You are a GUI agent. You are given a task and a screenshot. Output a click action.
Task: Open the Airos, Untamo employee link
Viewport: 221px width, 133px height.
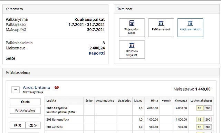[x=37, y=87]
